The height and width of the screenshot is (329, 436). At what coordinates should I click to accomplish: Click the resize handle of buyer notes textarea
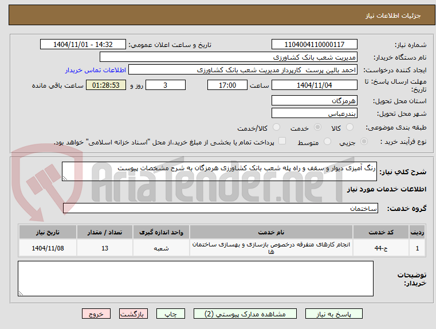tap(21, 293)
